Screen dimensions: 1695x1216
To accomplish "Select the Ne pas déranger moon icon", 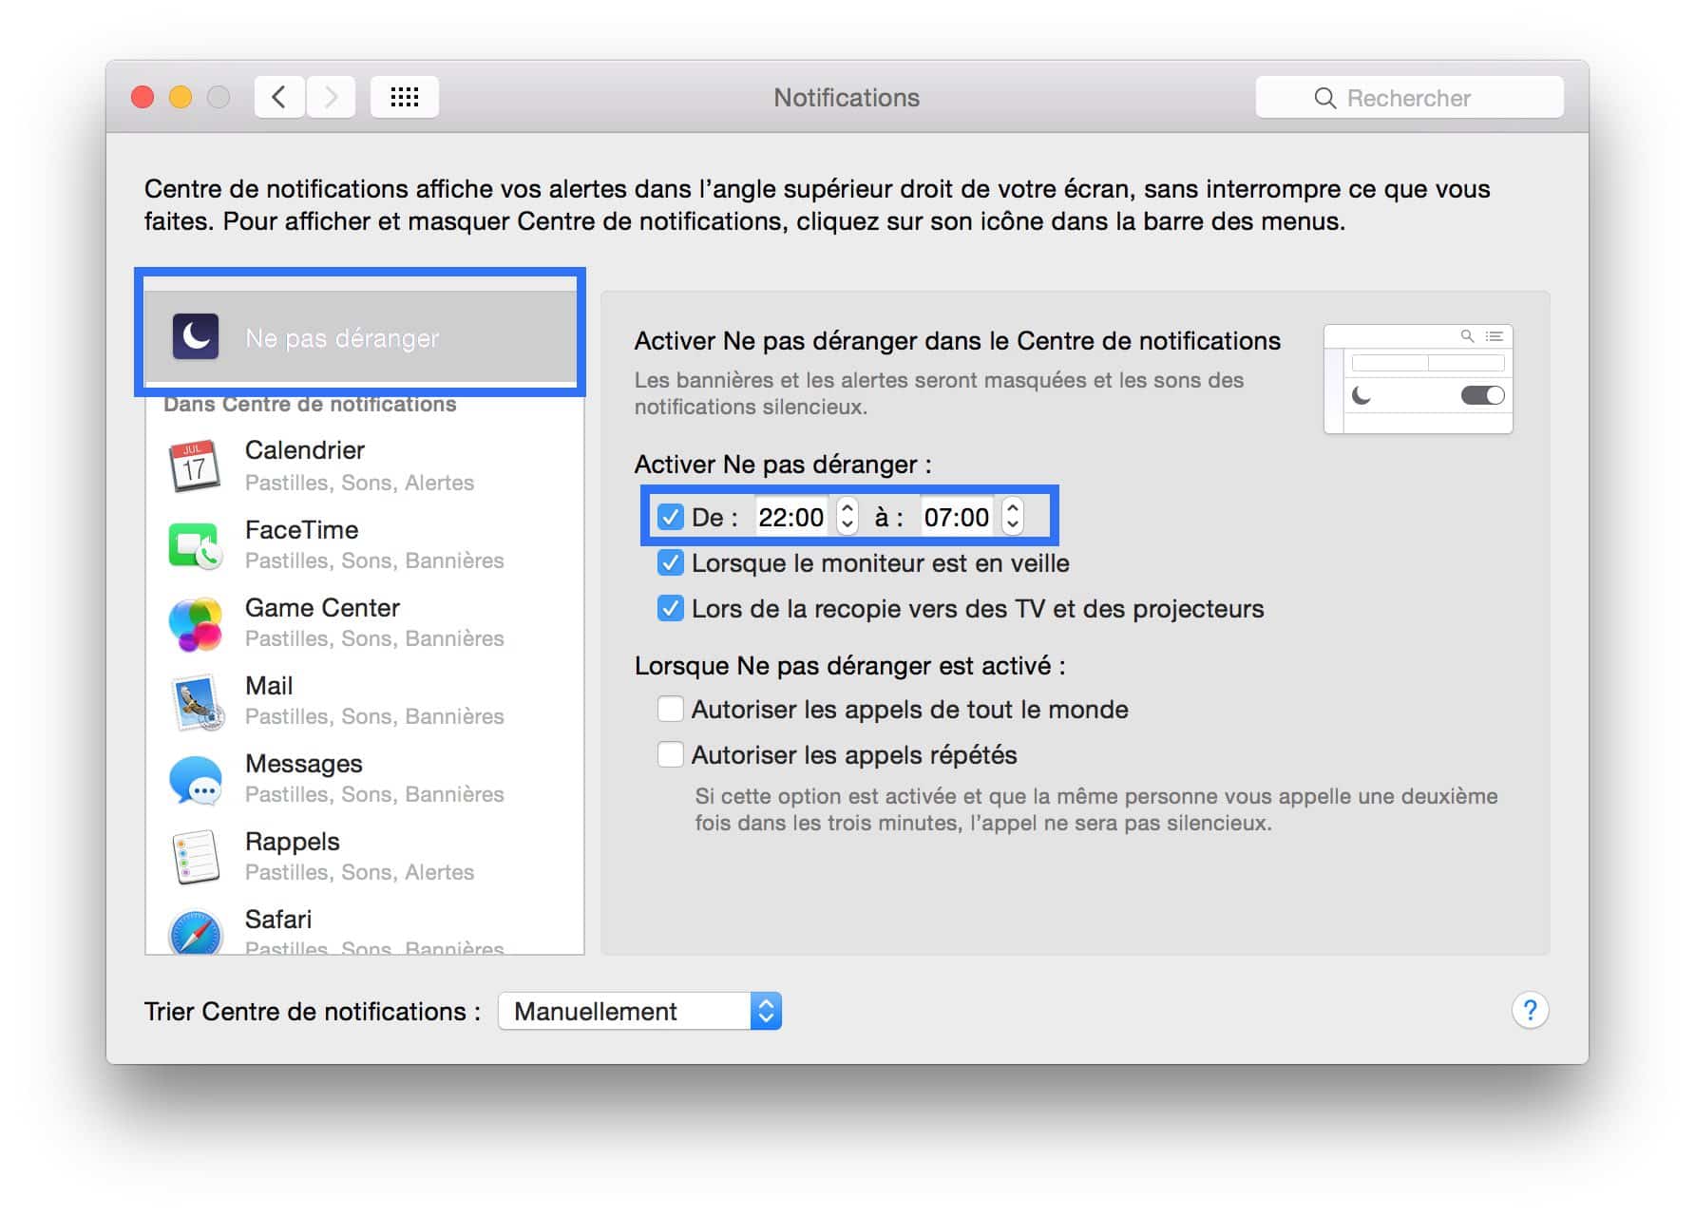I will coord(196,336).
